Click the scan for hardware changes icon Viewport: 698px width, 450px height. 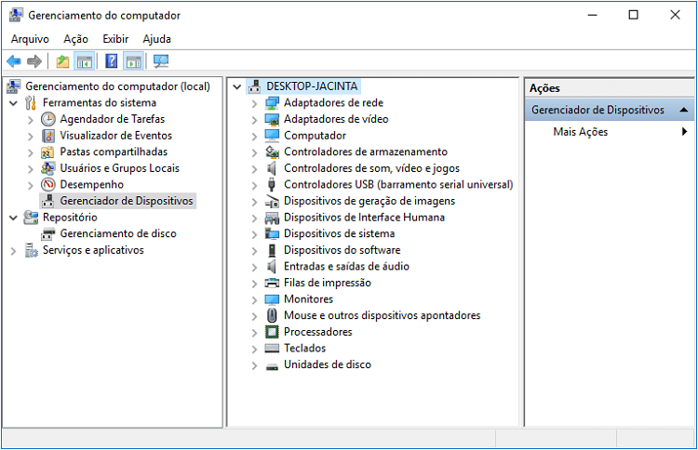(161, 61)
